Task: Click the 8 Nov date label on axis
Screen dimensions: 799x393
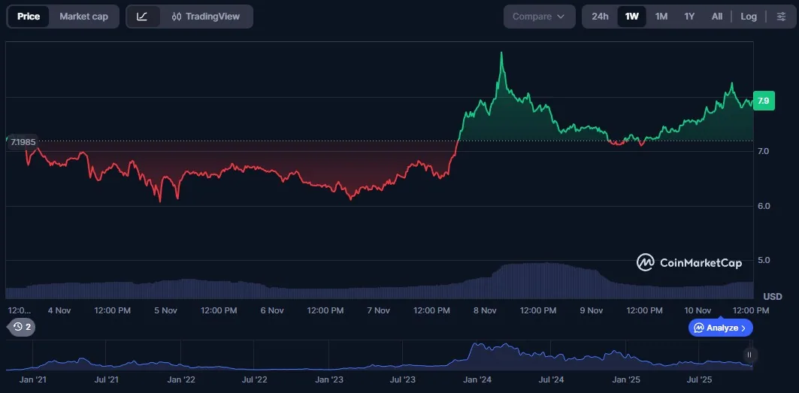Action: click(485, 310)
